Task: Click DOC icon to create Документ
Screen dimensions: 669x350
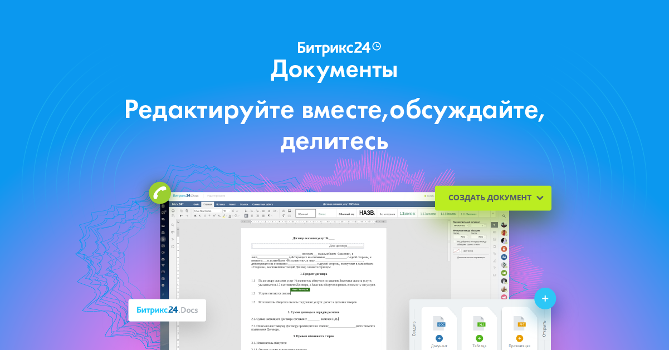Action: point(441,323)
